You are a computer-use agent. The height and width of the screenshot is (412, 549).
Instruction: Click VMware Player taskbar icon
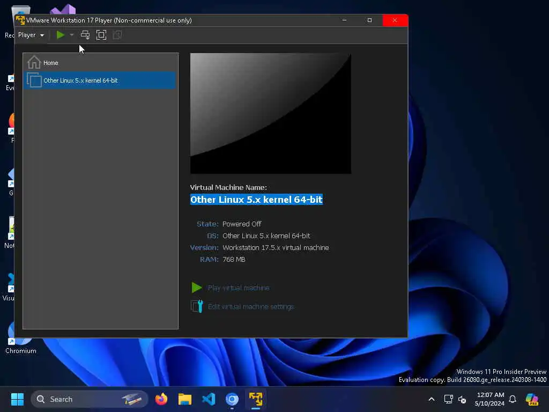point(256,399)
